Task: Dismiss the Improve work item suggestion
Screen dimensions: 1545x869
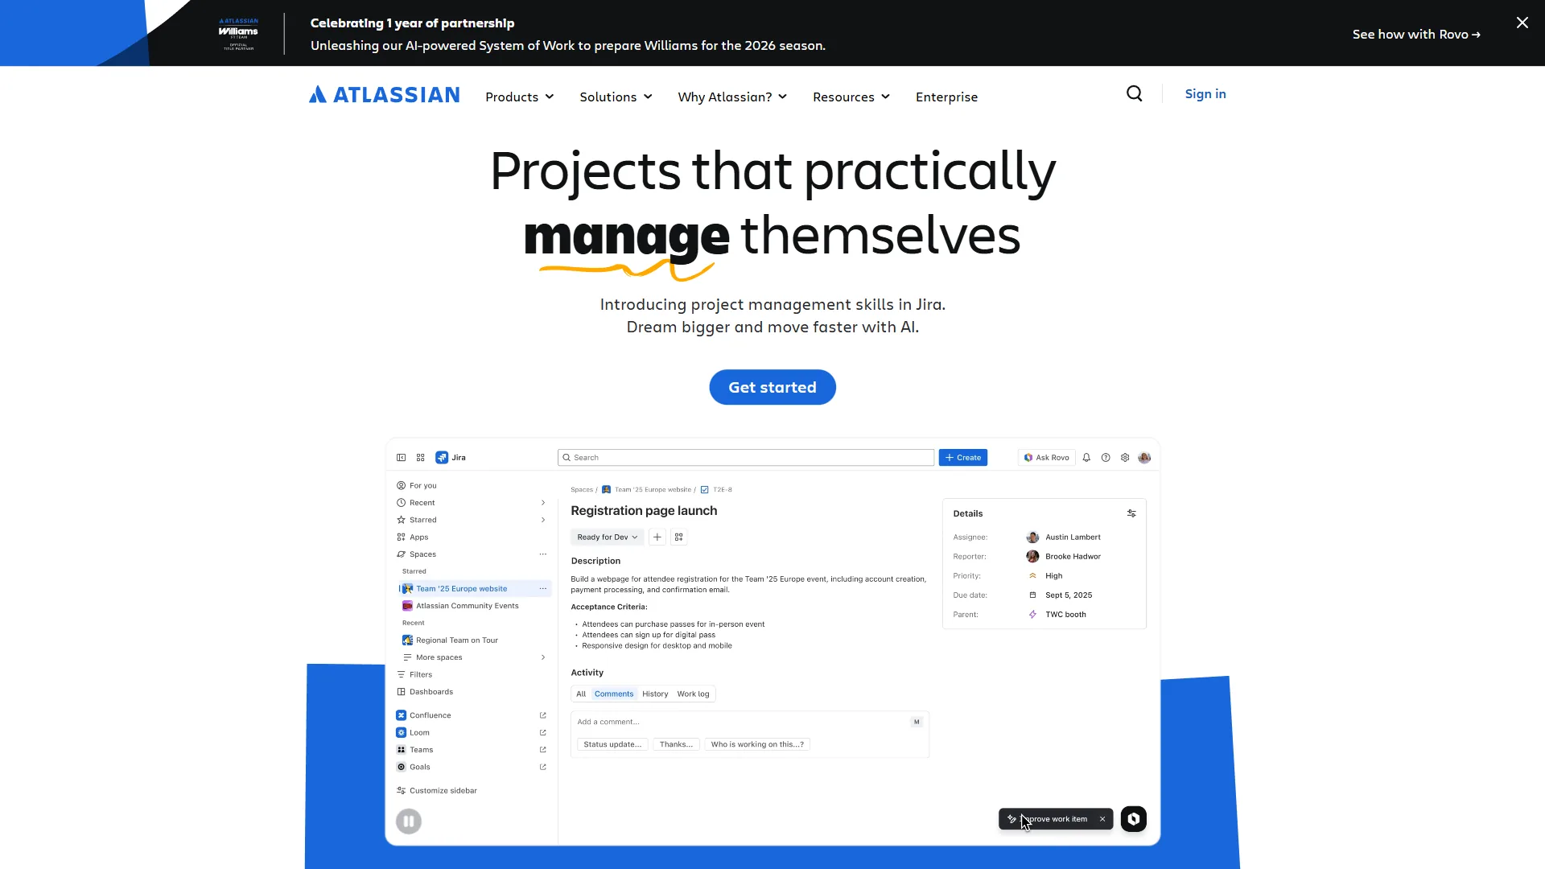Action: coord(1102,819)
